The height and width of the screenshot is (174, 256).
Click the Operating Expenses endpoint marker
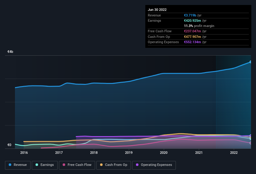pyautogui.click(x=251, y=135)
